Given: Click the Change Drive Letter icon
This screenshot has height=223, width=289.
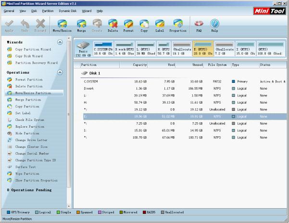Looking at the screenshot, I should tap(10, 140).
